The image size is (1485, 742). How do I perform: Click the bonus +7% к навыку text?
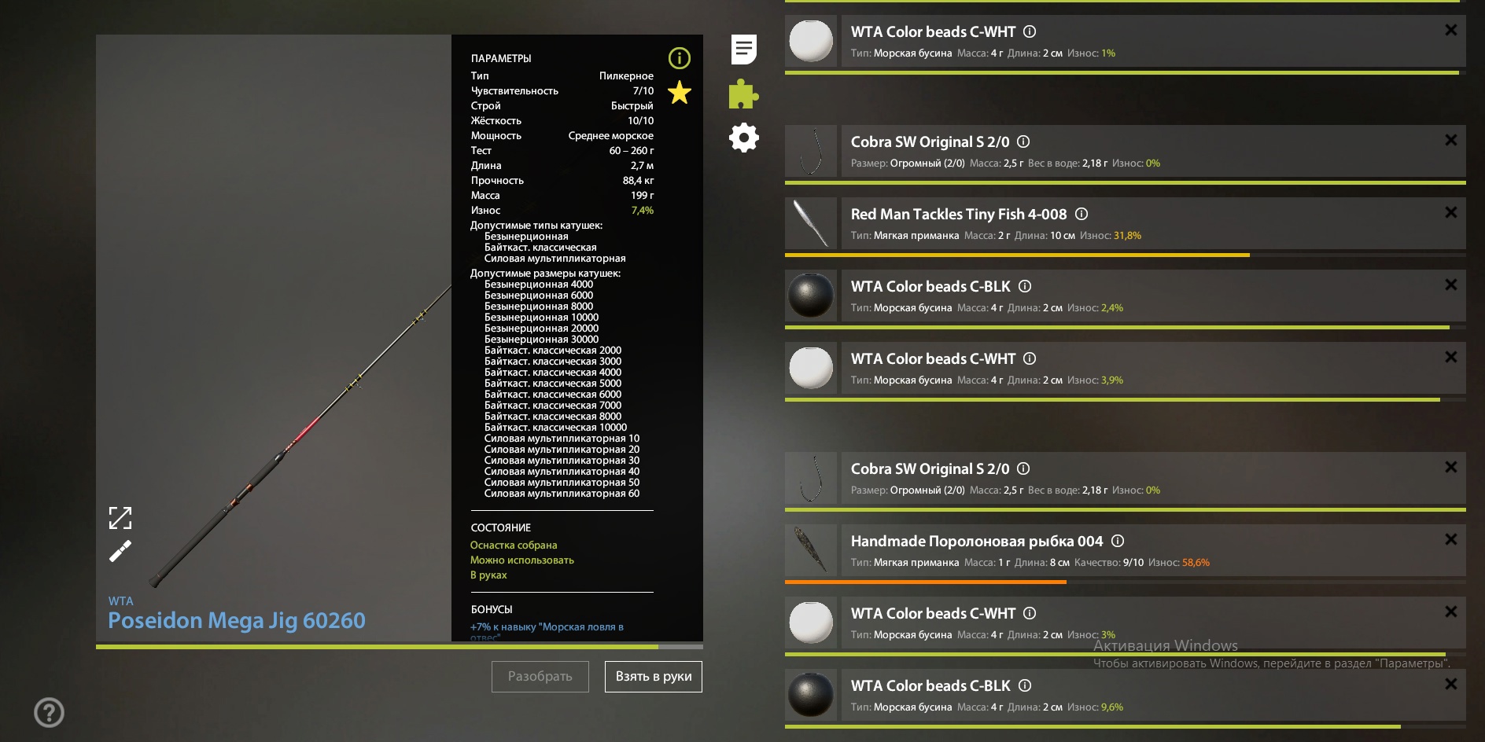pos(547,630)
